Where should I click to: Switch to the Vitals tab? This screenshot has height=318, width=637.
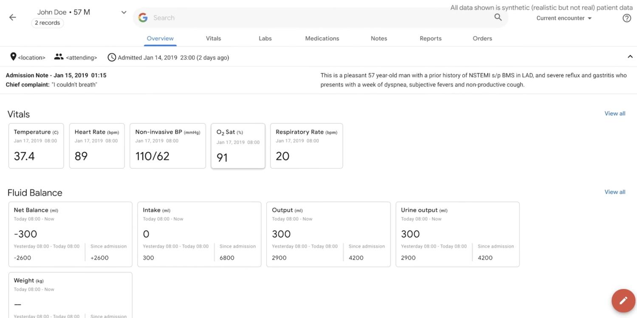(213, 38)
